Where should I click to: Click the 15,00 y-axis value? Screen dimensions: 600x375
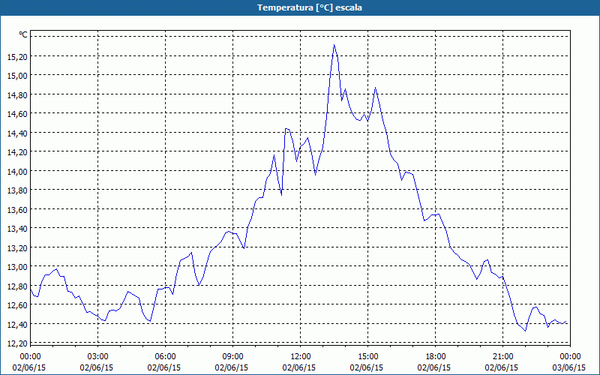click(17, 76)
